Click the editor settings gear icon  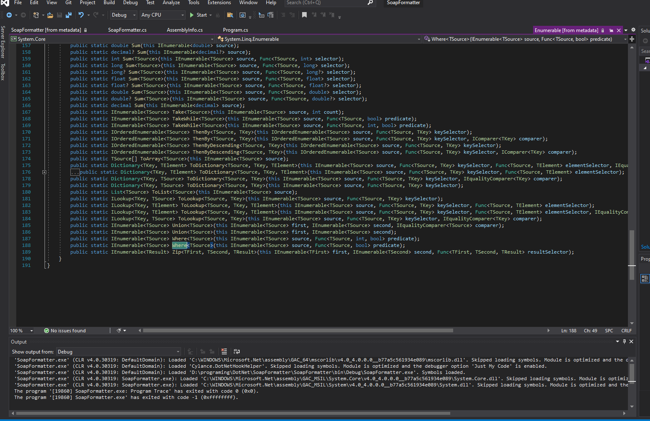point(633,30)
